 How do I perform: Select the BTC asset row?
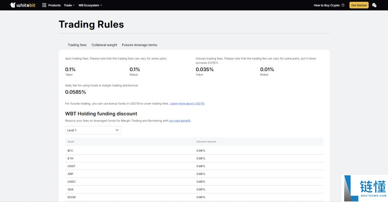tap(194, 150)
